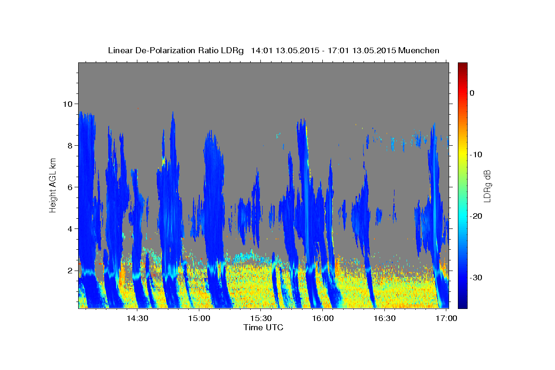Click the 'Height AGL km' axis title

coord(53,185)
